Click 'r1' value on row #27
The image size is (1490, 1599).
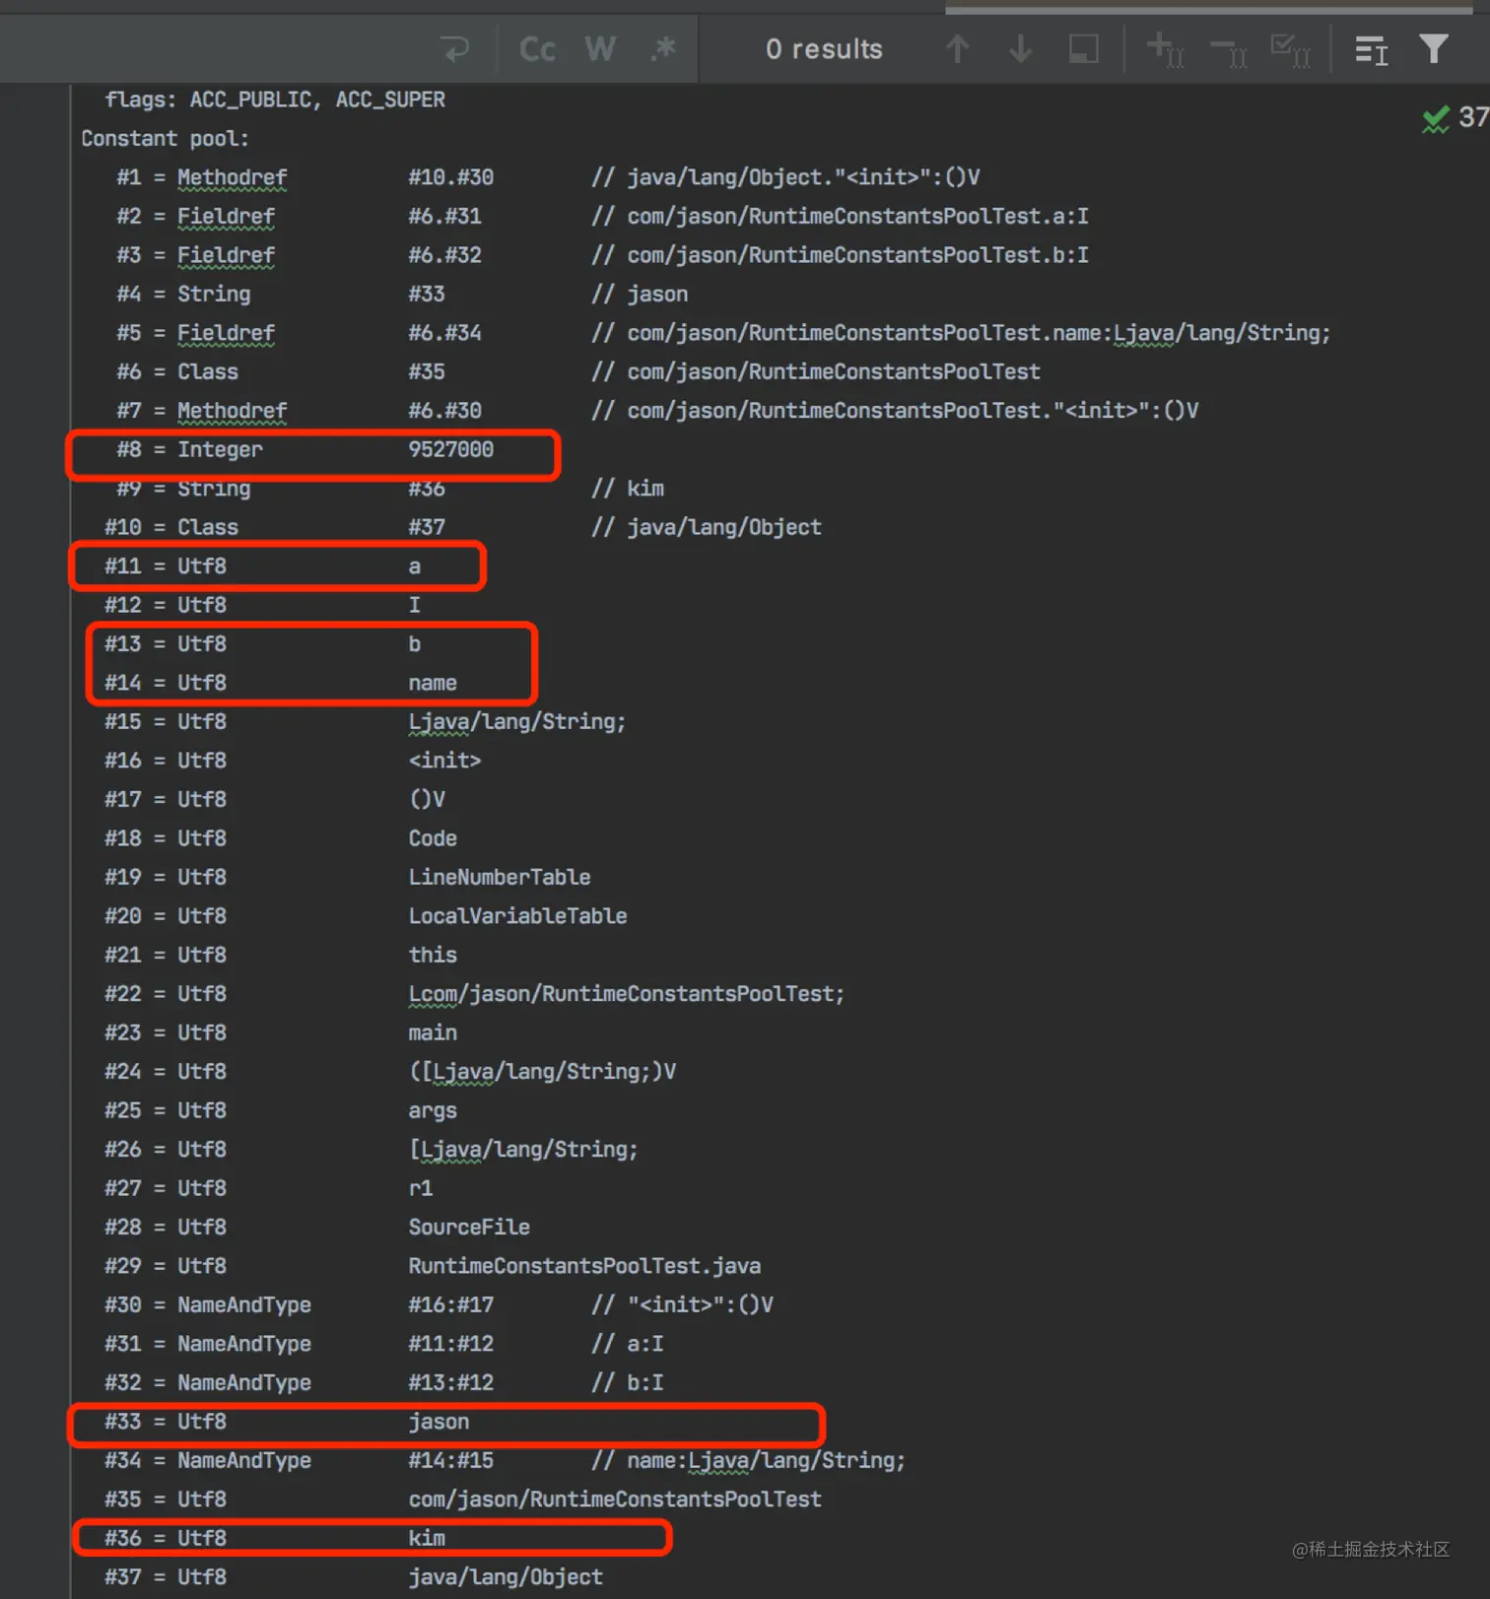pos(421,1188)
